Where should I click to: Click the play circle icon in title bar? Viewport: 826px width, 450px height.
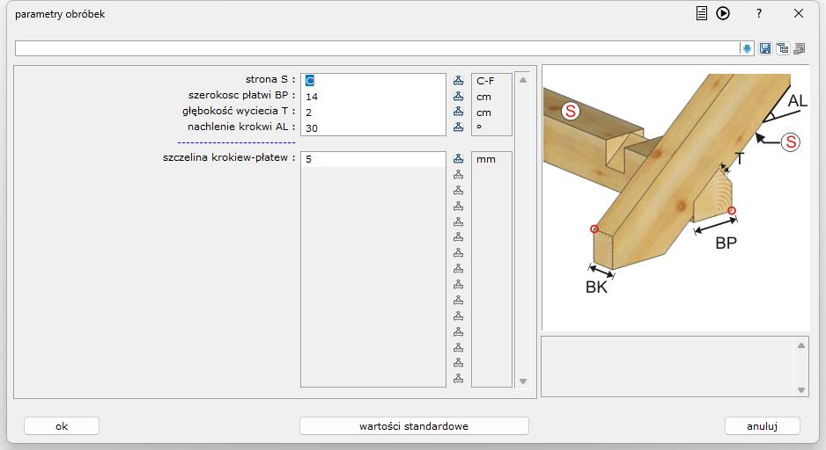coord(723,13)
